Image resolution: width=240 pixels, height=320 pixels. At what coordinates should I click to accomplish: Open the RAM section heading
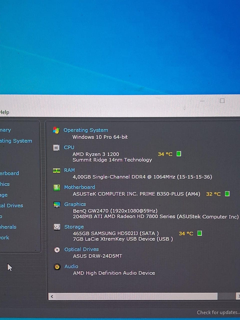(x=69, y=170)
